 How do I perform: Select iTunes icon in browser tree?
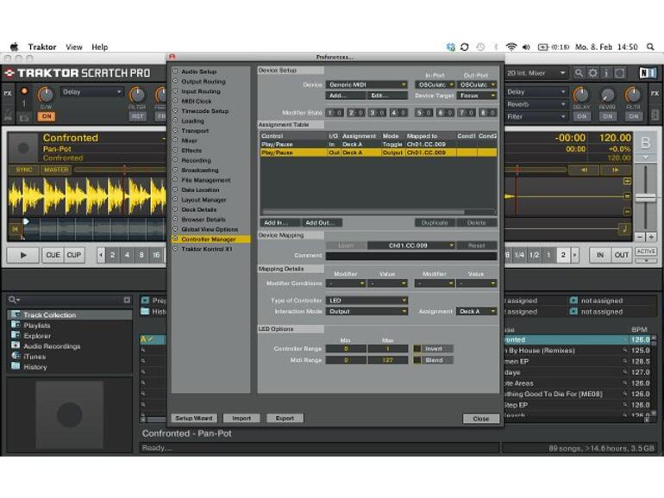coord(16,356)
